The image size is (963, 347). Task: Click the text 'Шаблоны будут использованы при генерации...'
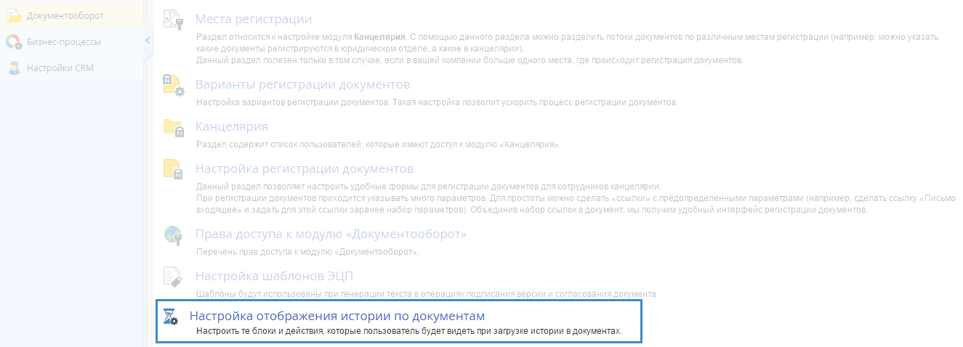427,294
